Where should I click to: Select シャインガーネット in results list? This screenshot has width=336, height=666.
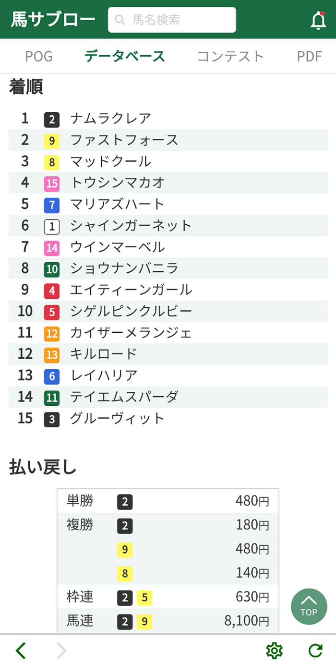(131, 226)
